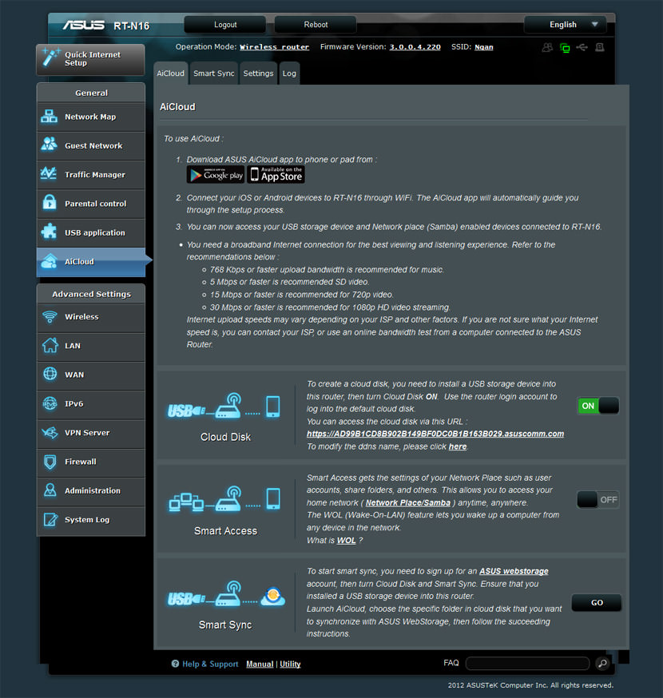Open the ASUS webstorage link

click(x=514, y=571)
